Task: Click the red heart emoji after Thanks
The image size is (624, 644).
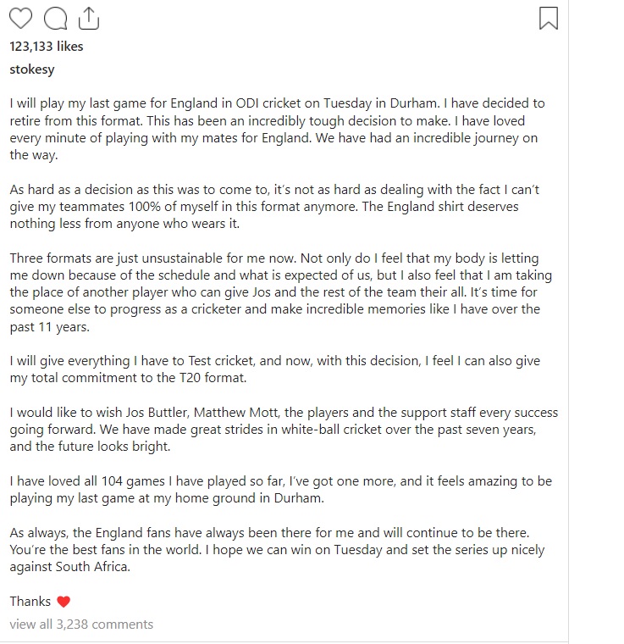Action: click(64, 602)
